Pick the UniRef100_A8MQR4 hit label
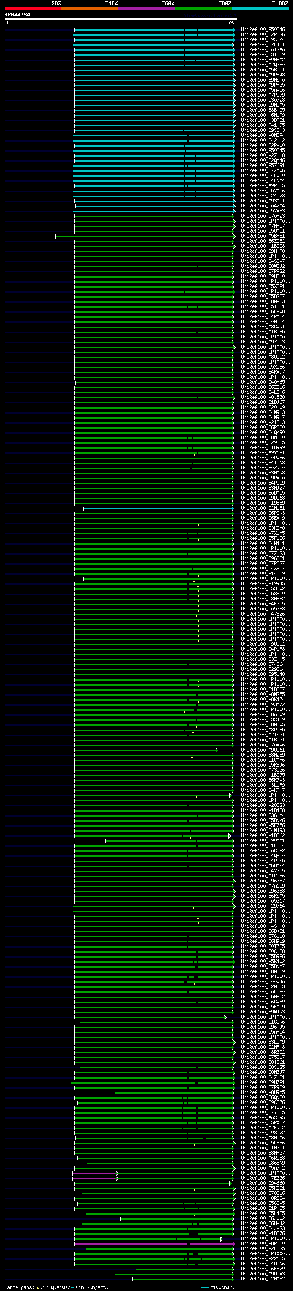This screenshot has height=1291, width=293. point(263,135)
